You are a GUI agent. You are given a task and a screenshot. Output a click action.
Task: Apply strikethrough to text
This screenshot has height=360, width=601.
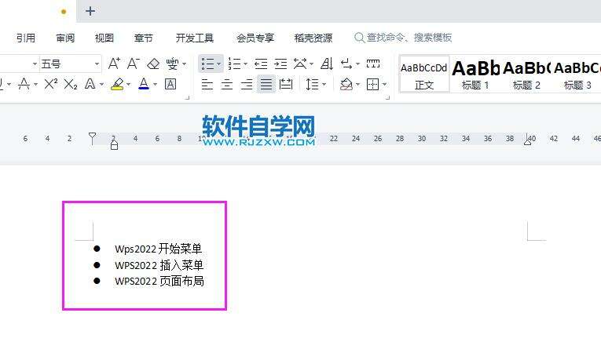point(24,84)
